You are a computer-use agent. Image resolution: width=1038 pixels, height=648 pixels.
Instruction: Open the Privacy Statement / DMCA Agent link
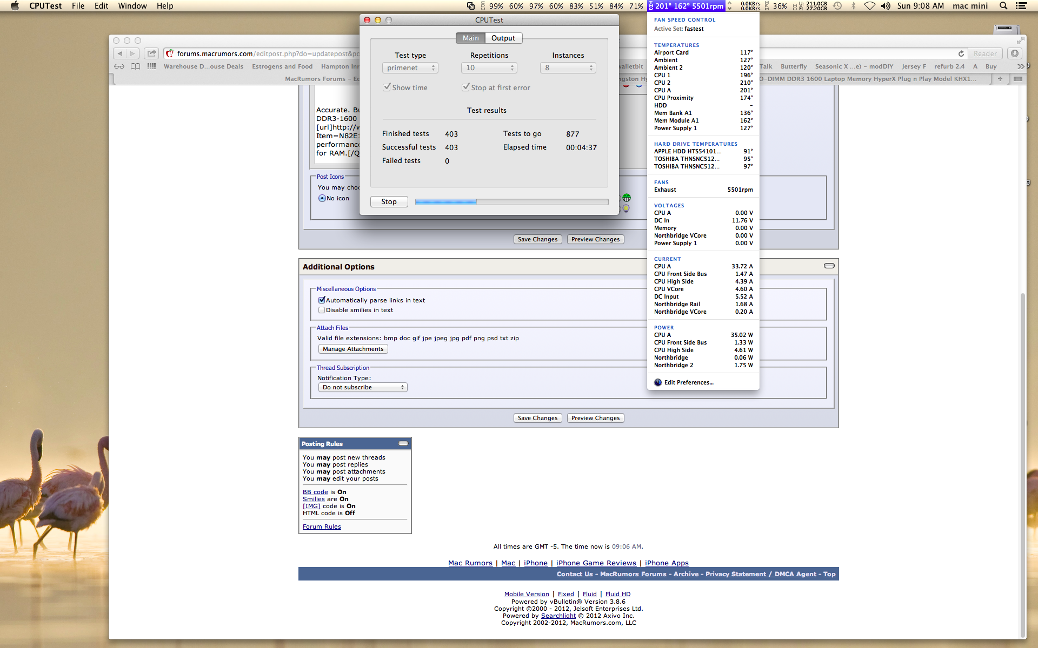(x=761, y=574)
